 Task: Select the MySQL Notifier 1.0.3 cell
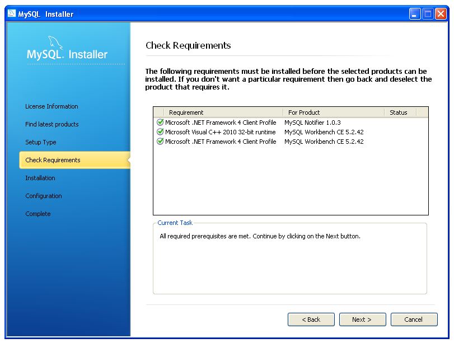pyautogui.click(x=312, y=123)
